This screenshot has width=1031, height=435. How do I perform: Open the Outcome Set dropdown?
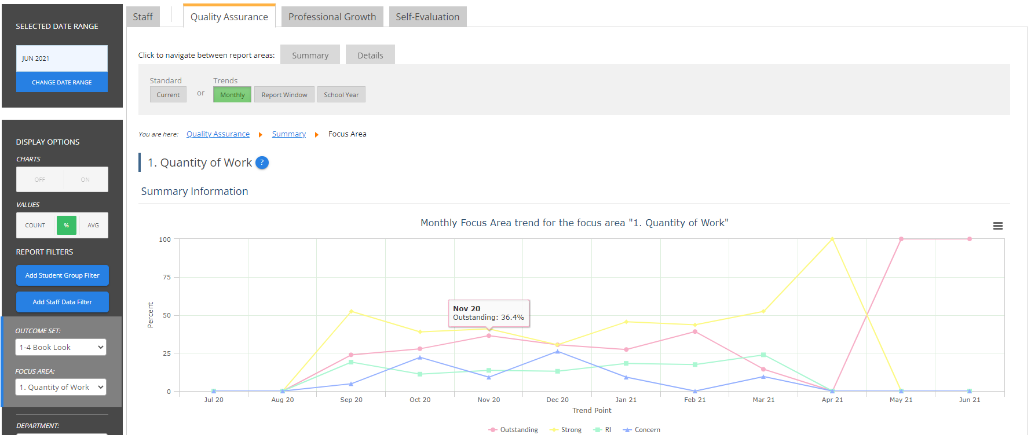[x=61, y=347]
